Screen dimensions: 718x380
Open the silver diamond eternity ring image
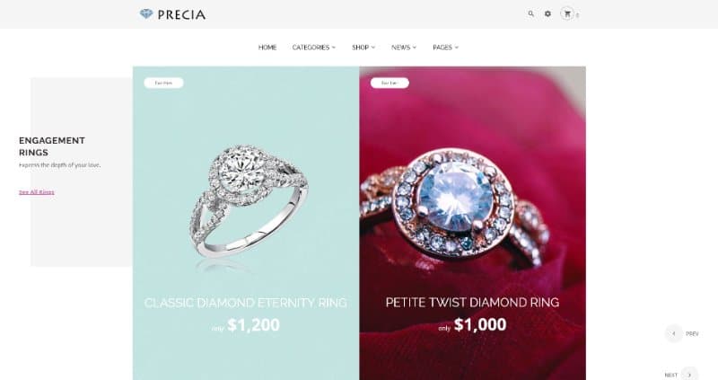tap(249, 200)
